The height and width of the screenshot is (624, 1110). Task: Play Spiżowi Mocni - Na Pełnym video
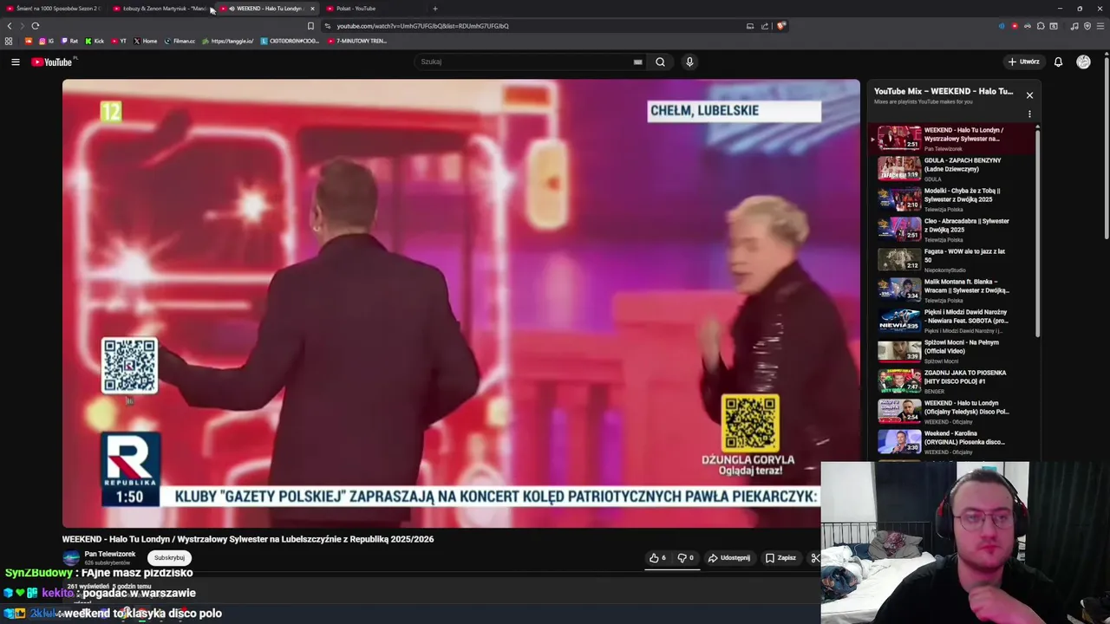[x=952, y=350]
